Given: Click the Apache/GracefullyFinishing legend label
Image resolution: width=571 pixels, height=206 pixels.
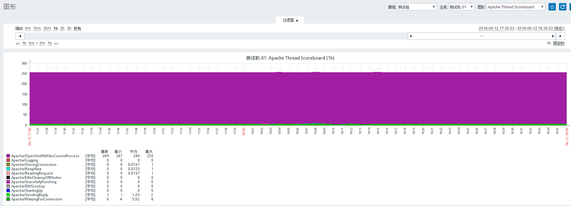Looking at the screenshot, I should (34, 182).
